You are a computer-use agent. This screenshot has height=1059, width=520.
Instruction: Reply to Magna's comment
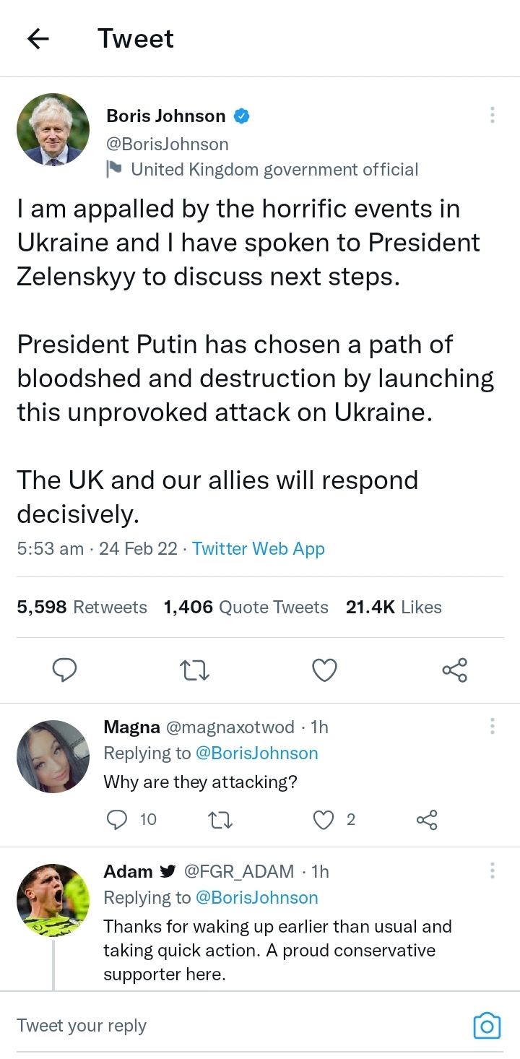pos(117,819)
